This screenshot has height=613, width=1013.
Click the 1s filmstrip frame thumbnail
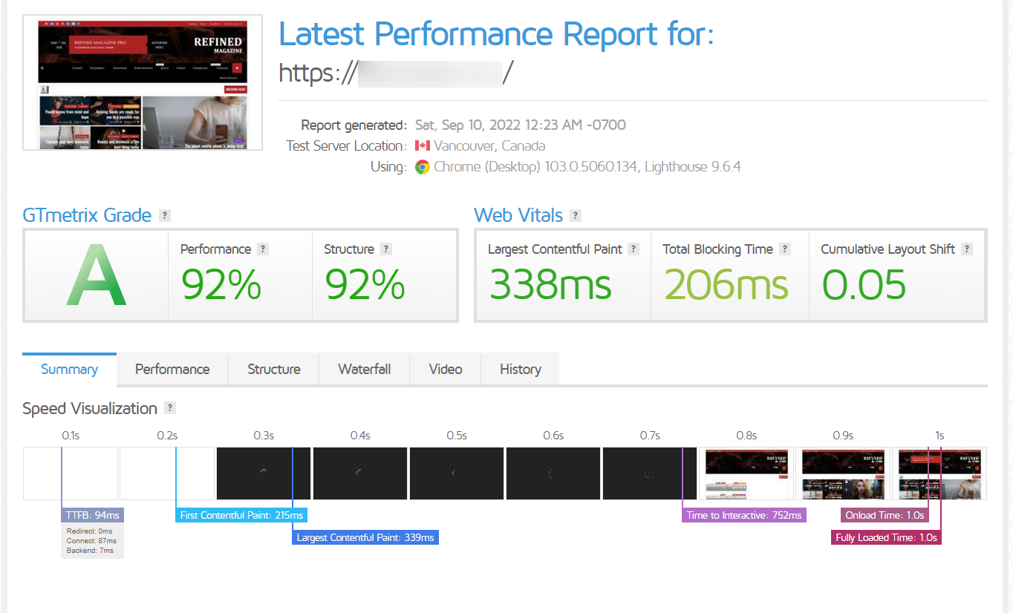click(x=939, y=473)
